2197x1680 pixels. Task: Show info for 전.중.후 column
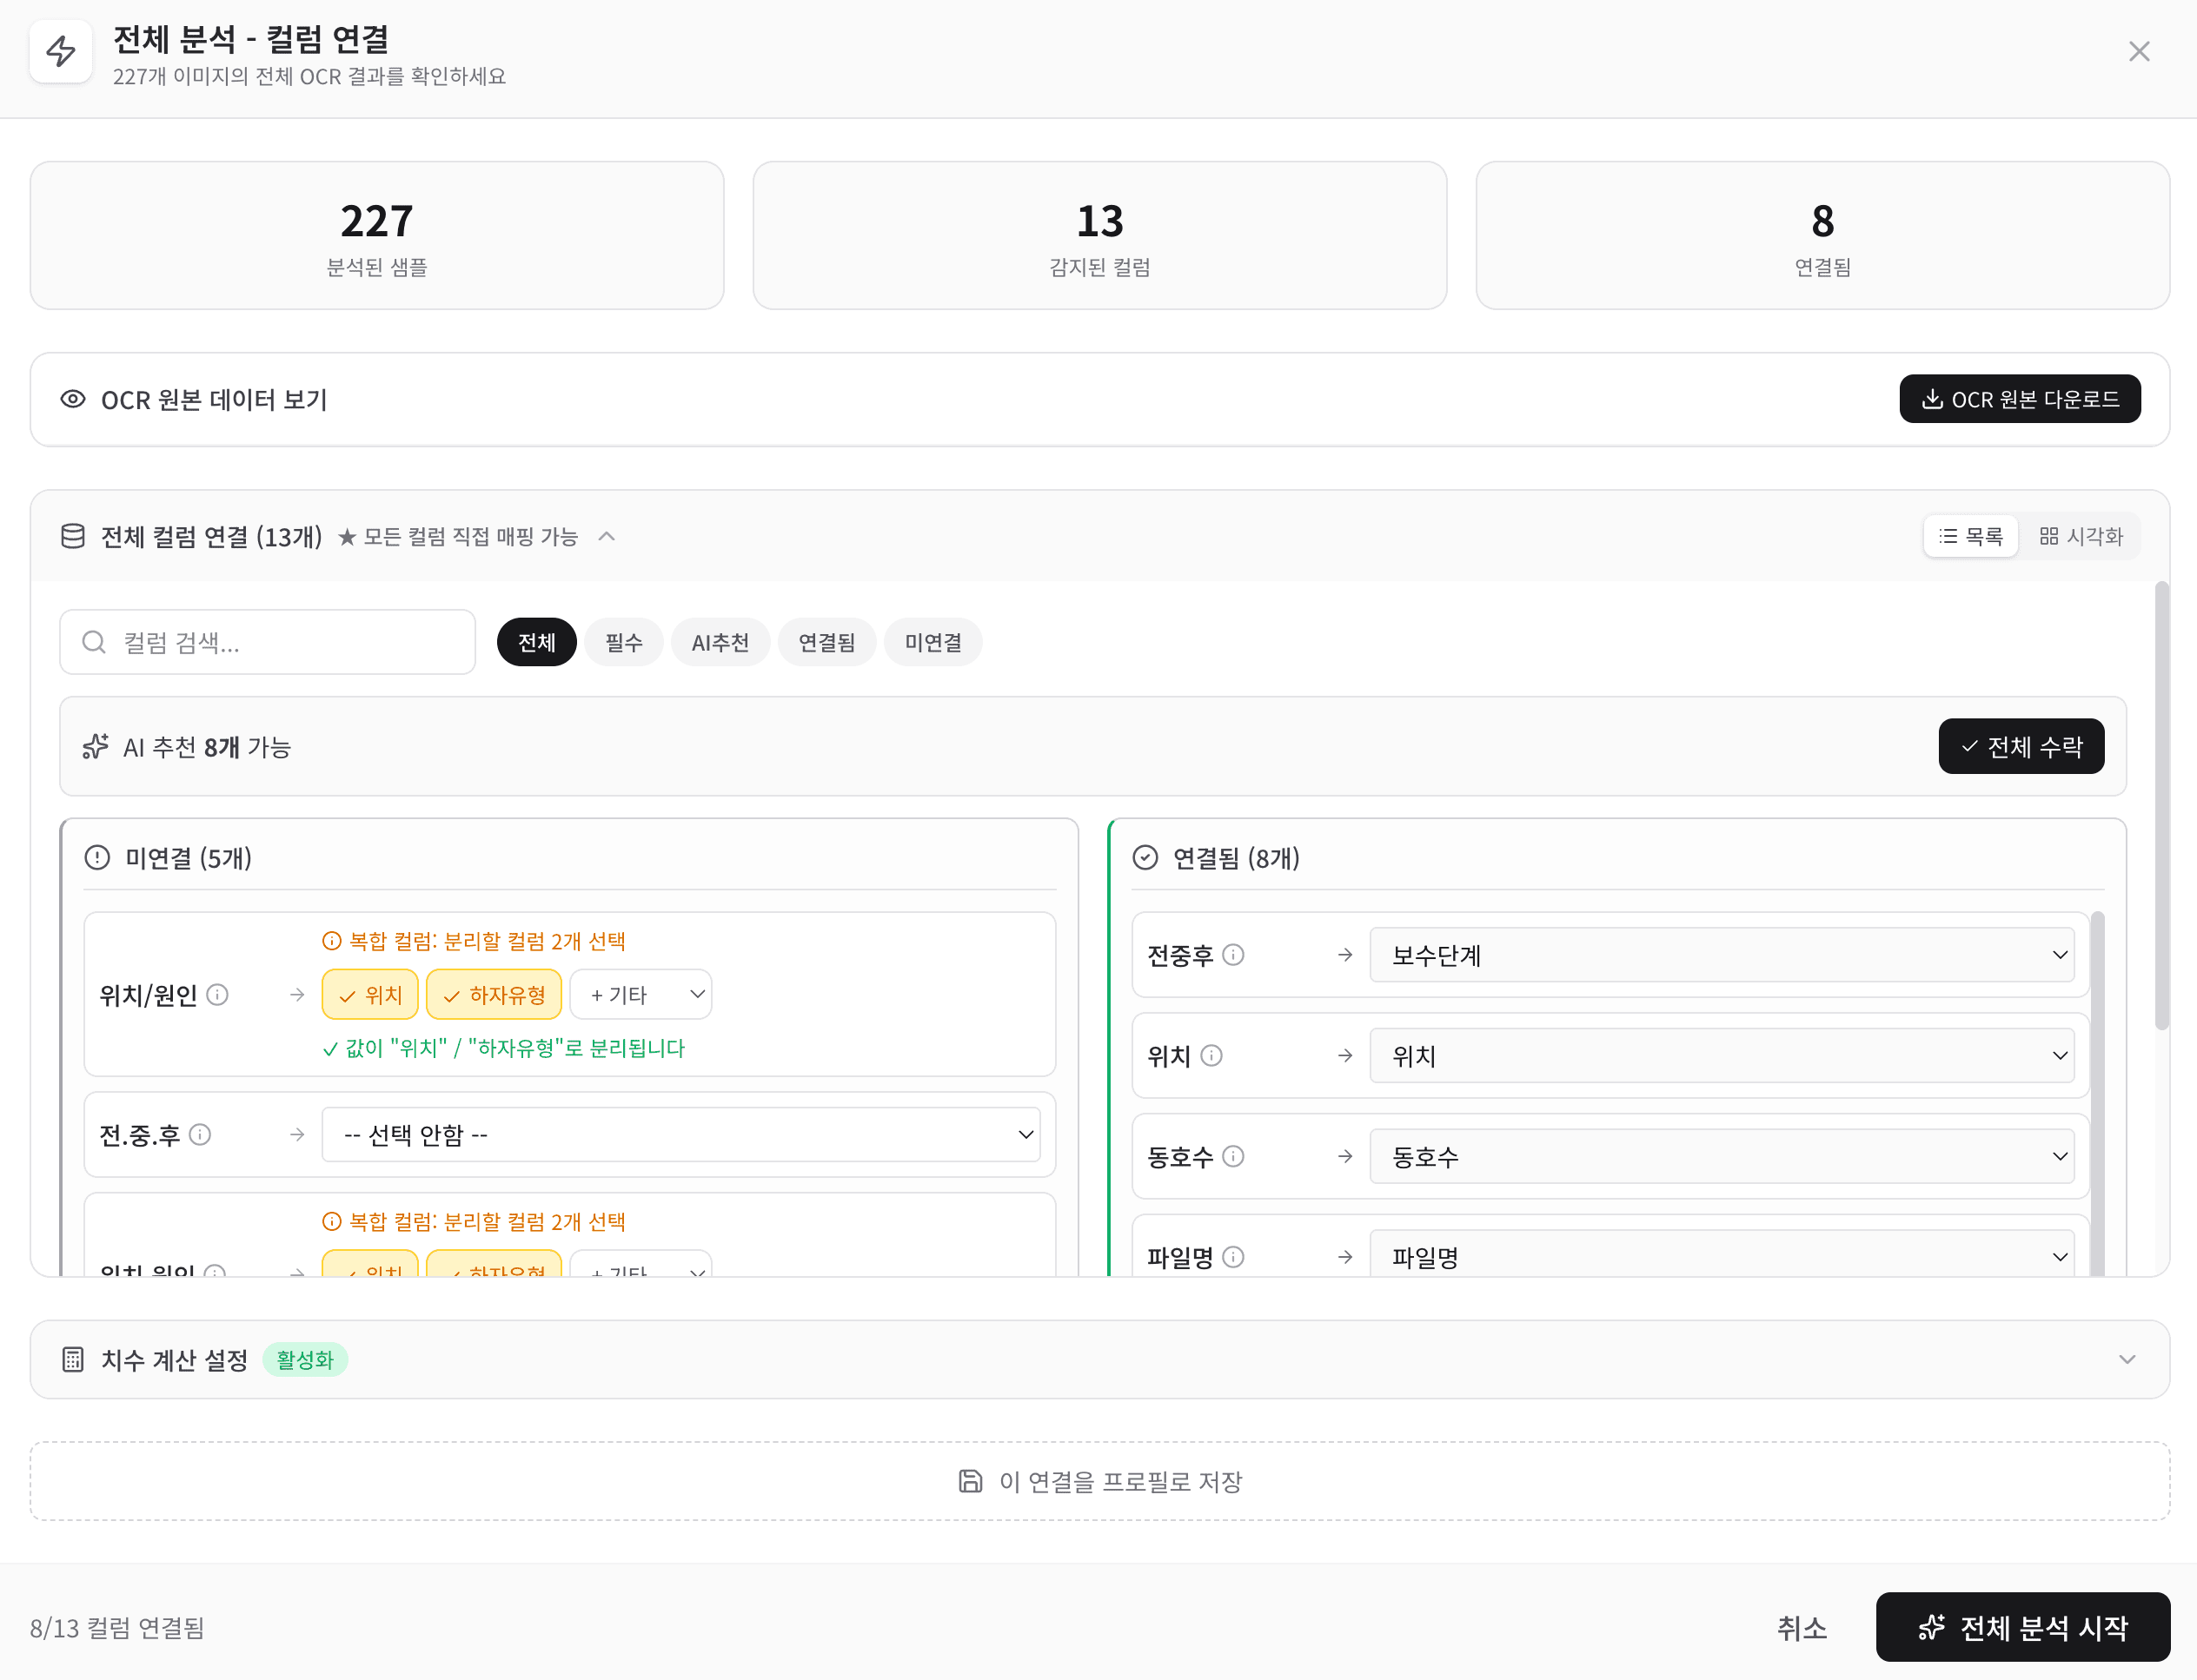[200, 1135]
